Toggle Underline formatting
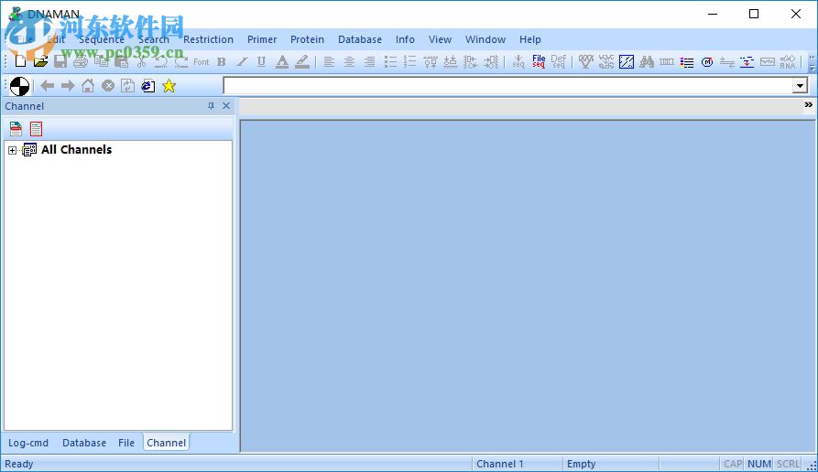Viewport: 818px width, 472px height. click(261, 61)
